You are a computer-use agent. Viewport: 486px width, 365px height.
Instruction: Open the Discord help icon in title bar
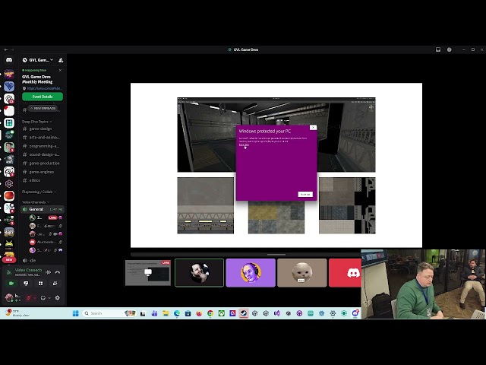pyautogui.click(x=449, y=49)
